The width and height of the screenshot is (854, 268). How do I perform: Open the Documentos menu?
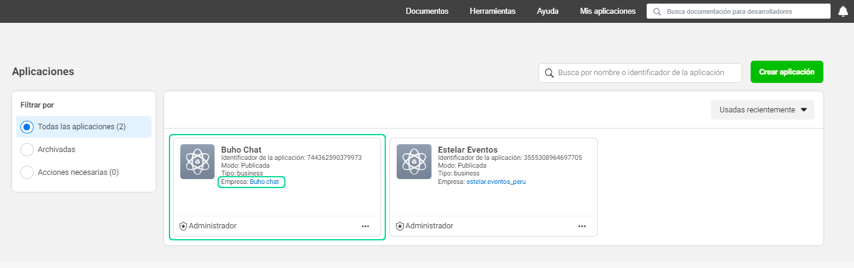427,11
